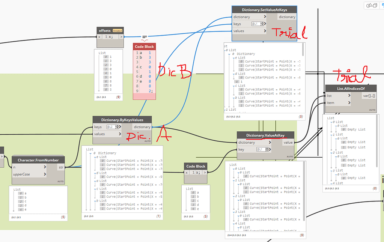Collapse the c List entry in the top preview
The height and width of the screenshot is (242, 384).
click(x=234, y=86)
